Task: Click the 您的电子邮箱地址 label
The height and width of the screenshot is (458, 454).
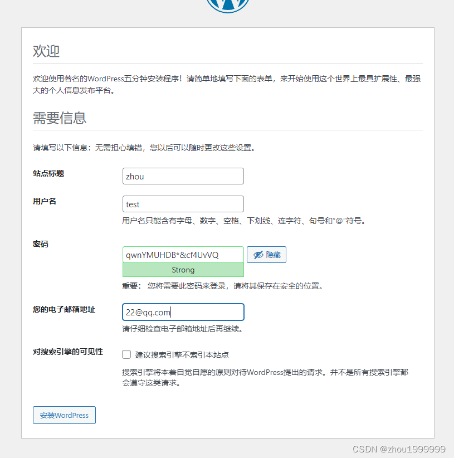Action: [64, 309]
